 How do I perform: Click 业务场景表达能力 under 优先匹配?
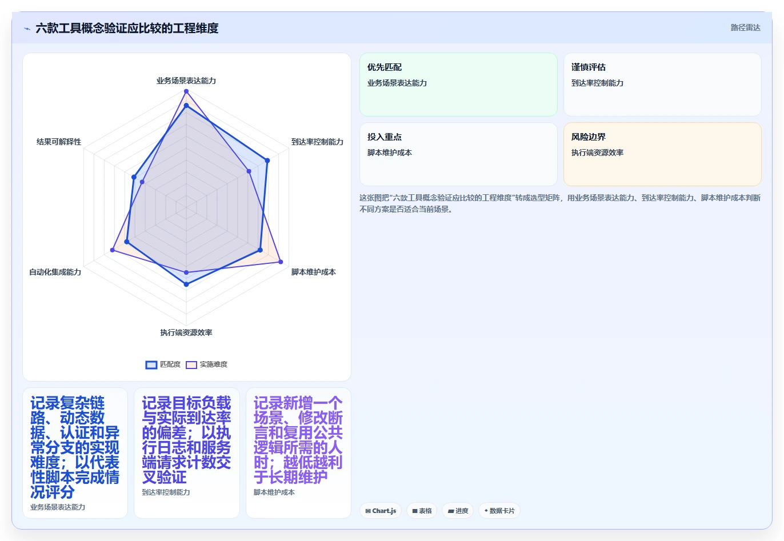pos(397,83)
